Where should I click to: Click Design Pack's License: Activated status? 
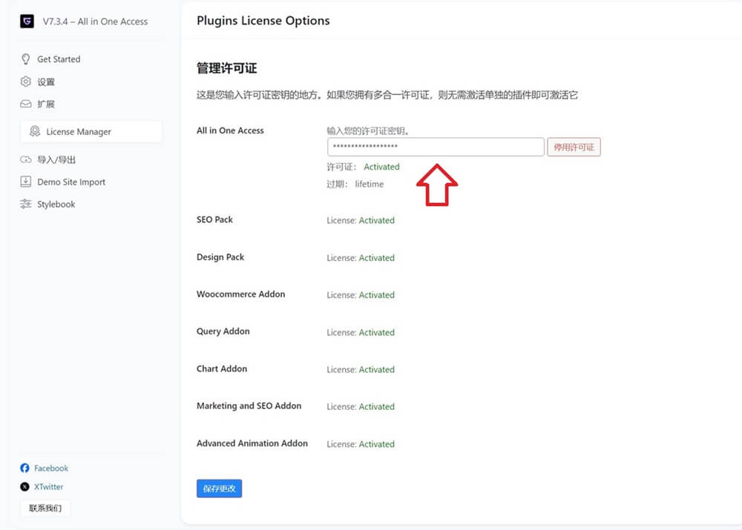pos(361,258)
